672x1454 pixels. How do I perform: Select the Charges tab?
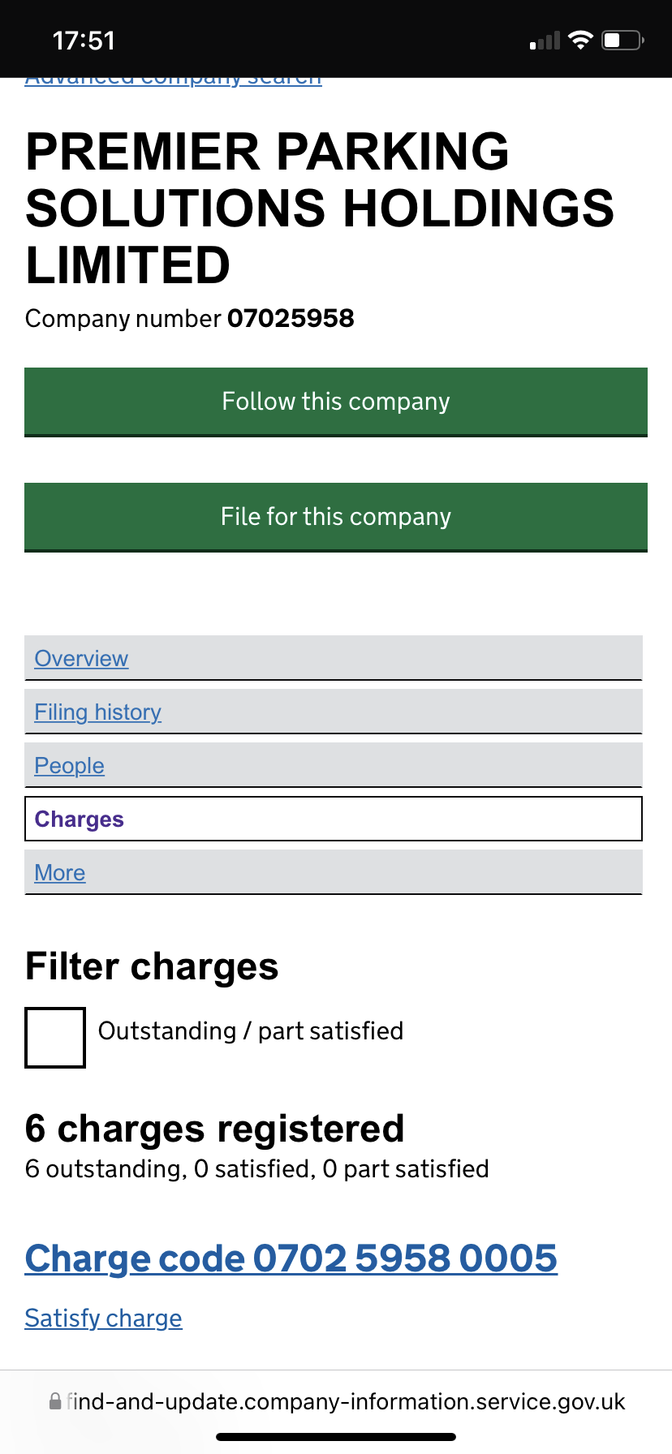(334, 819)
